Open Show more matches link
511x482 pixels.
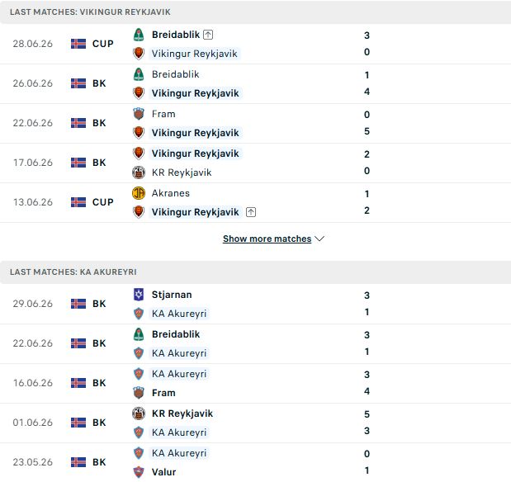(267, 239)
